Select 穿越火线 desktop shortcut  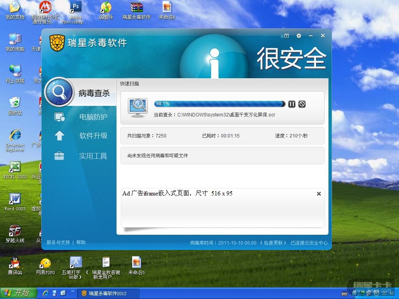coord(15,234)
